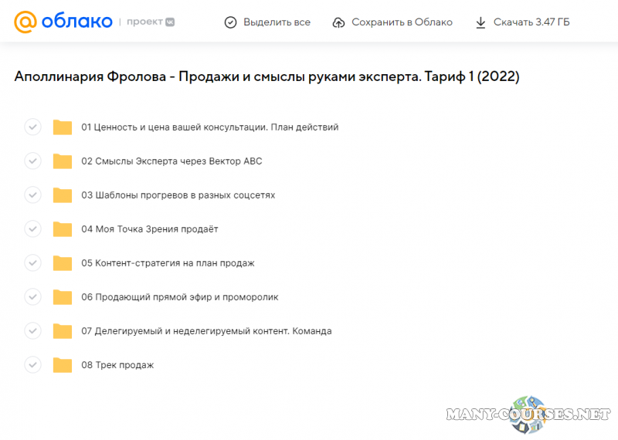Click folder icon for 08 Трек продаж
The height and width of the screenshot is (440, 618).
[x=63, y=365]
